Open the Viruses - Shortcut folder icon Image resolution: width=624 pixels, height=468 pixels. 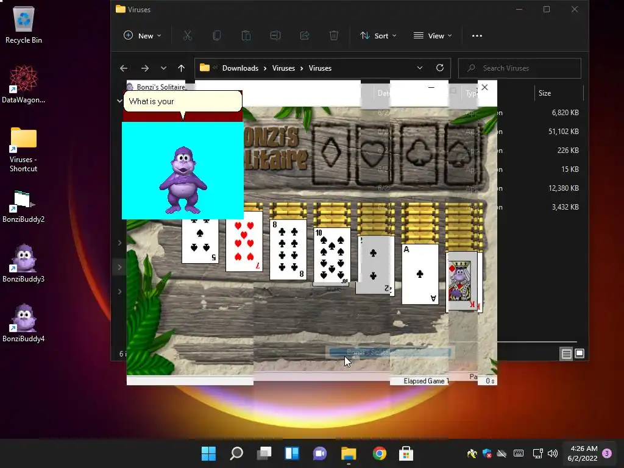[24, 149]
